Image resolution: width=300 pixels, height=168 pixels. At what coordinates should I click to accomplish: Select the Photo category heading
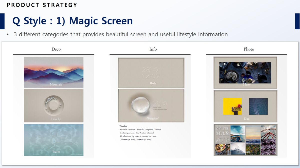(x=249, y=49)
